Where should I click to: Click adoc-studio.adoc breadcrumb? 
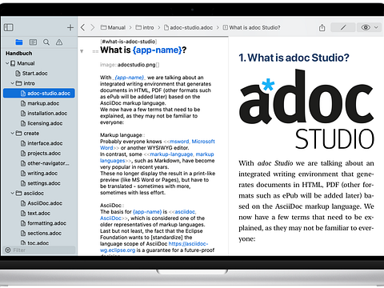(188, 27)
